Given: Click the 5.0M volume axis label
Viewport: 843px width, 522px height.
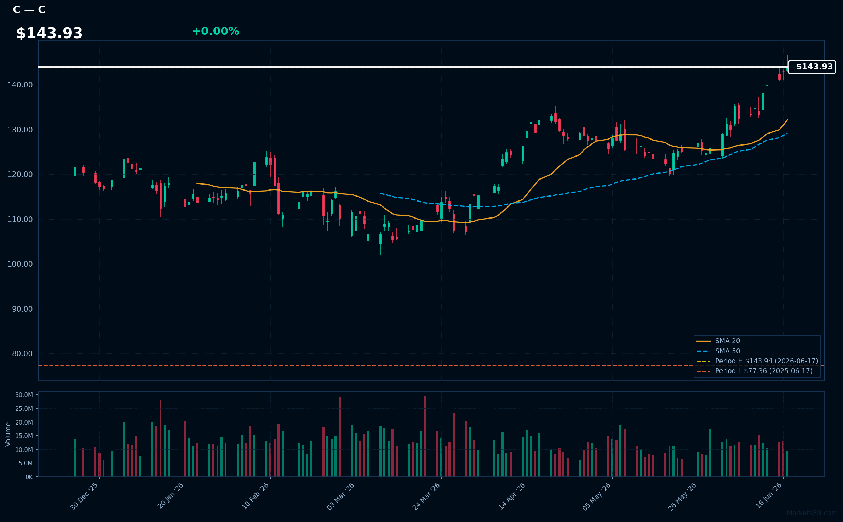Looking at the screenshot, I should pos(26,463).
